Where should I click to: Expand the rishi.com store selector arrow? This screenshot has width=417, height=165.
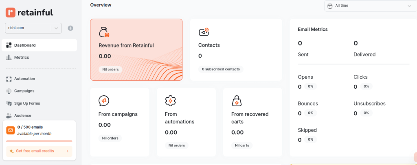coord(56,28)
